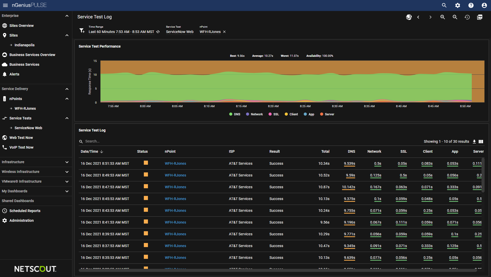Open Sites Overview in the sidebar

pyautogui.click(x=22, y=26)
